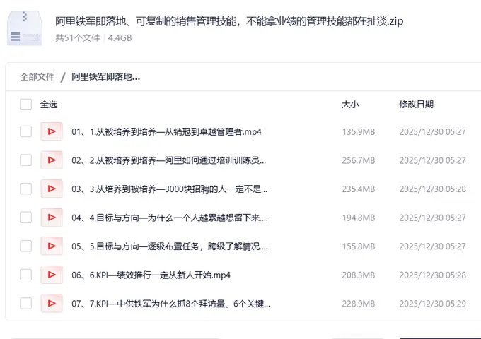Check the box for file 07 KPI中供铁军
This screenshot has height=339, width=481.
click(25, 303)
